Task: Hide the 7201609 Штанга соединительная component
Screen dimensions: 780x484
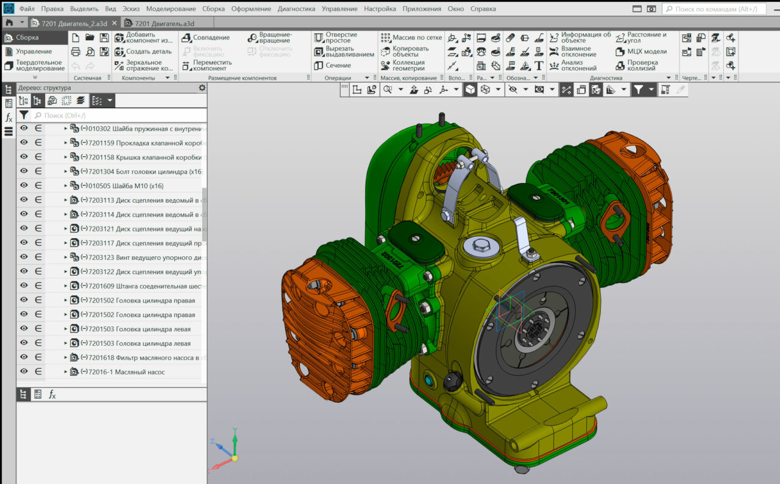Action: 24,286
